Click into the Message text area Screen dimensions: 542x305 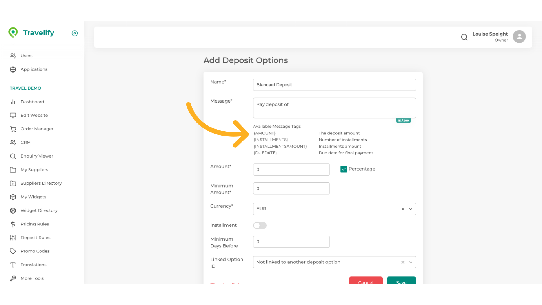point(334,108)
